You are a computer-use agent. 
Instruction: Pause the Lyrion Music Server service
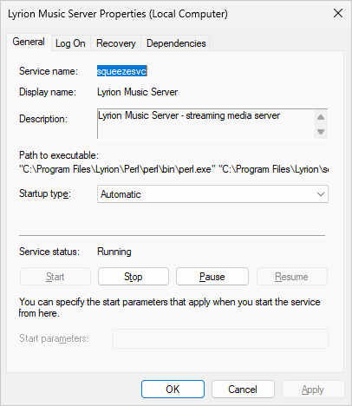pyautogui.click(x=212, y=277)
